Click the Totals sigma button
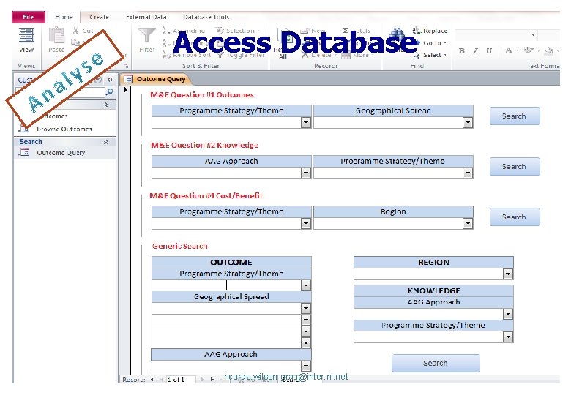571x395 pixels. pyautogui.click(x=357, y=31)
